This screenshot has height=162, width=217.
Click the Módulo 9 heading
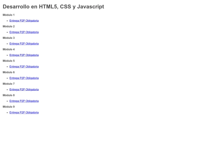point(8,107)
